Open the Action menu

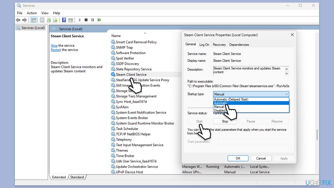click(x=32, y=13)
